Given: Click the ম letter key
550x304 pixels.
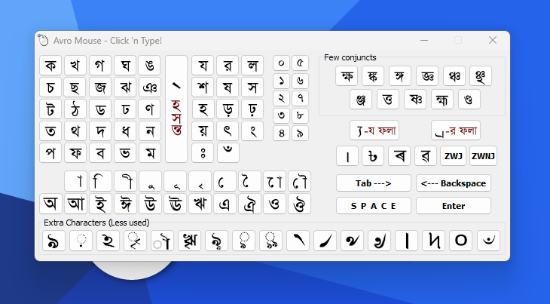Looking at the screenshot, I should [150, 152].
